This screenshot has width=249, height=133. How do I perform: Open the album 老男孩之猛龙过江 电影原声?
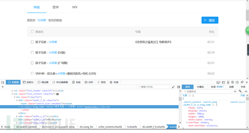pos(153,42)
